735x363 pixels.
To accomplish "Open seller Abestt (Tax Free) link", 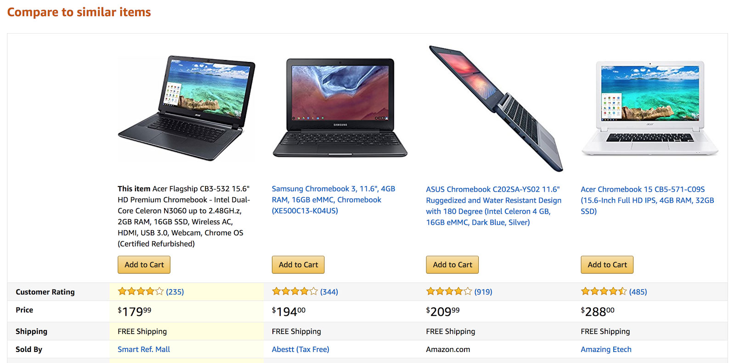I will 300,349.
